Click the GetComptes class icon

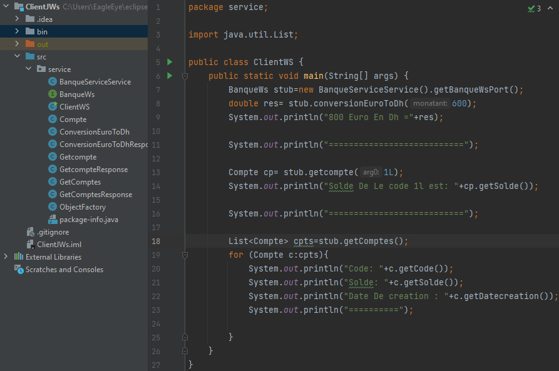(x=53, y=182)
